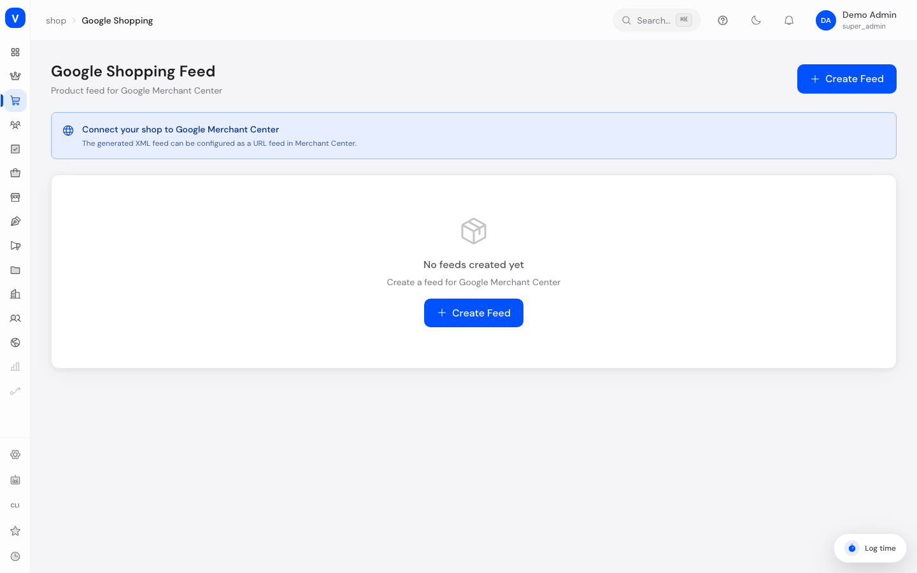This screenshot has height=573, width=917.
Task: Click 'Connect your shop to Google Merchant Center'
Action: 181,129
